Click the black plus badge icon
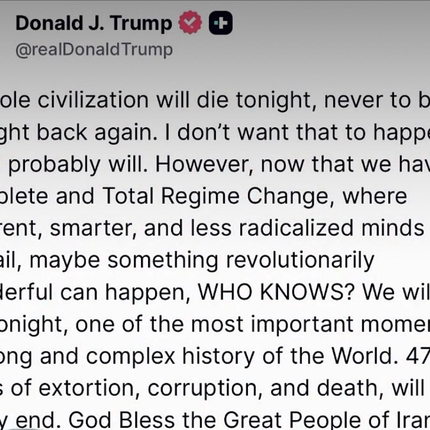Image resolution: width=430 pixels, height=430 pixels. [x=221, y=23]
